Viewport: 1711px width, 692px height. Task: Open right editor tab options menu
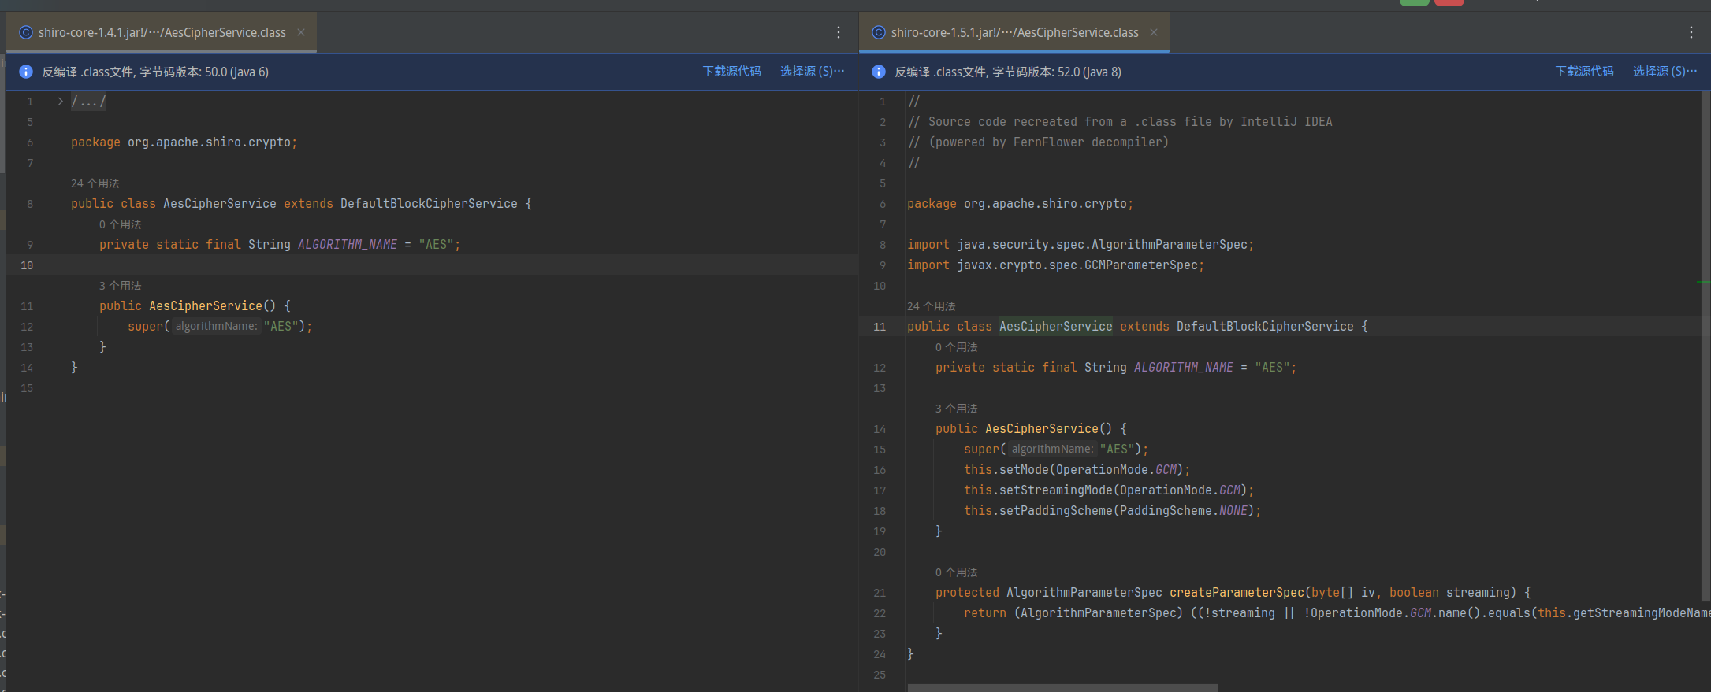click(1691, 32)
